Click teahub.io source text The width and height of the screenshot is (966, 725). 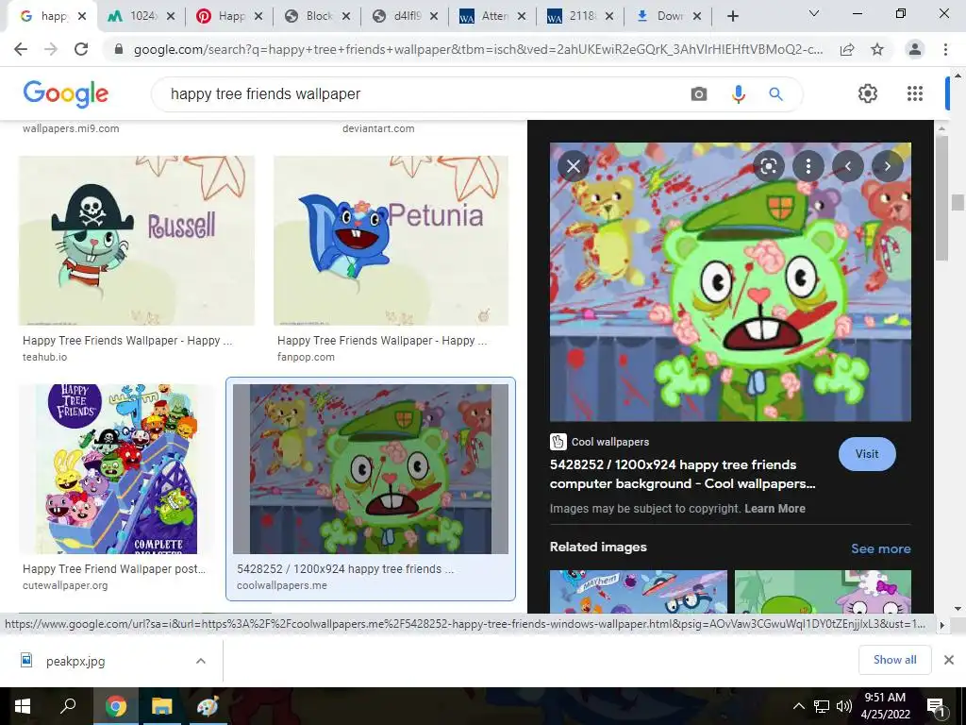click(45, 357)
